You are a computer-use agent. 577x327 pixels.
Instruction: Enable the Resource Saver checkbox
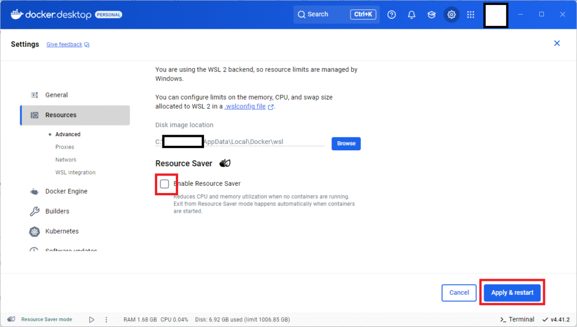click(x=165, y=183)
